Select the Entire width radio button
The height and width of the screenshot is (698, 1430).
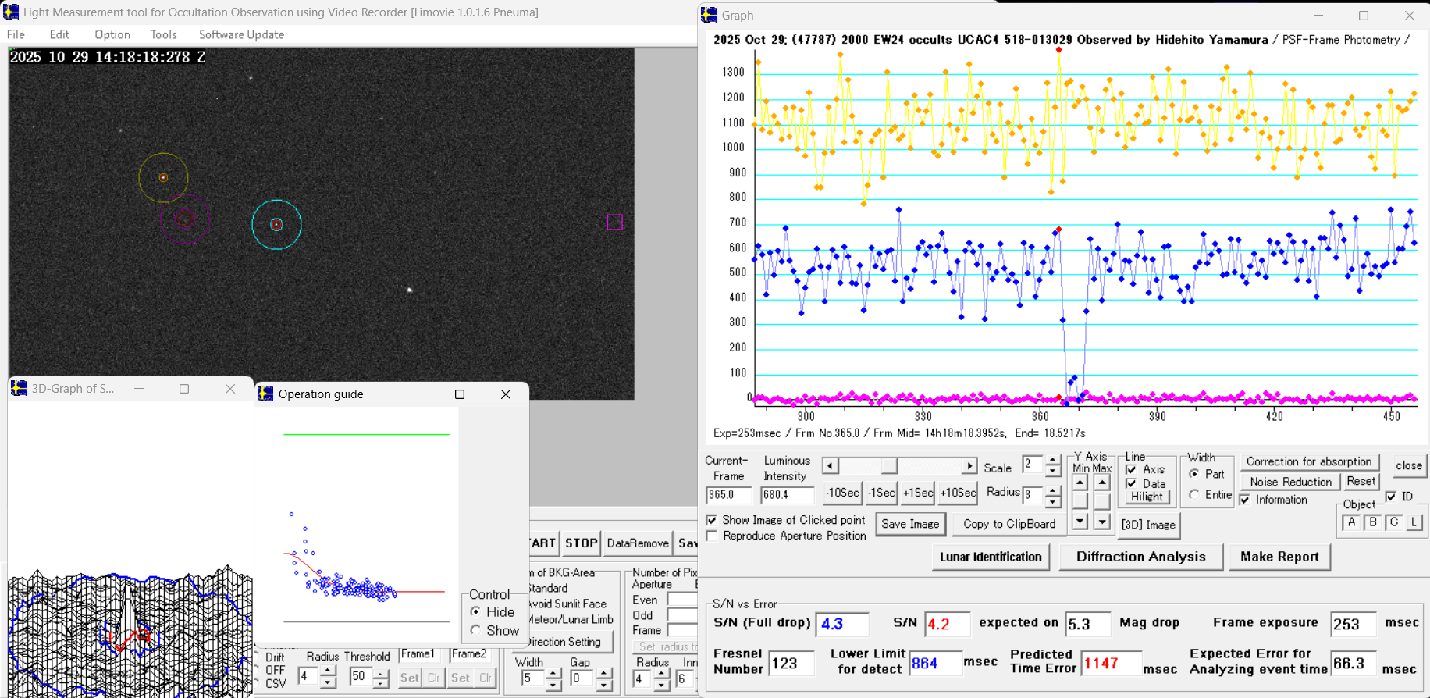click(x=1194, y=494)
